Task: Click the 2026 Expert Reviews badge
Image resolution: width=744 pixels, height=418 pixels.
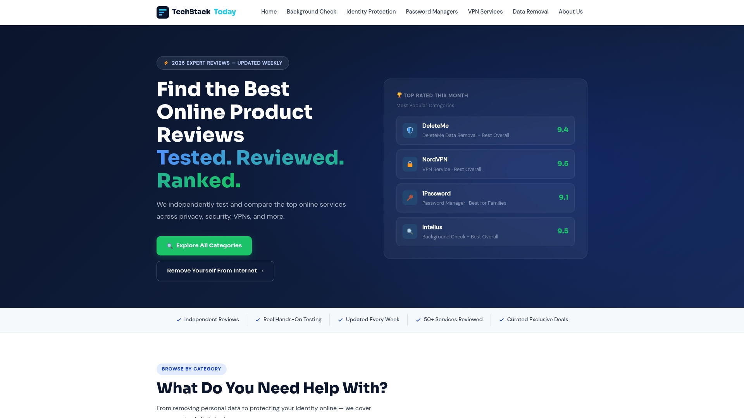Action: click(x=223, y=63)
